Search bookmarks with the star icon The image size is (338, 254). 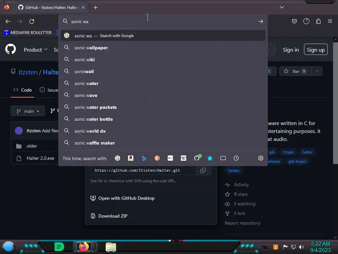(210, 158)
